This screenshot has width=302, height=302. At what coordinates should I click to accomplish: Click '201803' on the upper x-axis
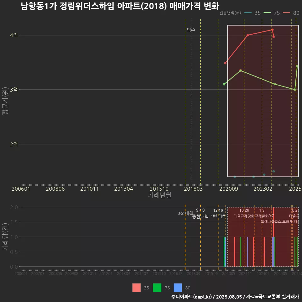(193, 189)
